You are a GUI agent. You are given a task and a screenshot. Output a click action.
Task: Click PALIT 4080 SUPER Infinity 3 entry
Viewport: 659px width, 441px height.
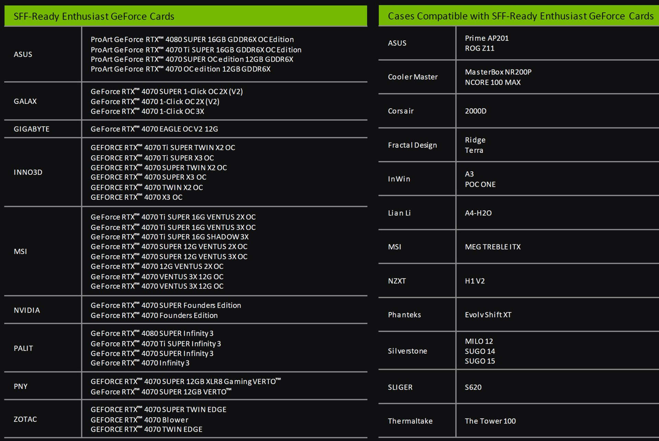152,333
